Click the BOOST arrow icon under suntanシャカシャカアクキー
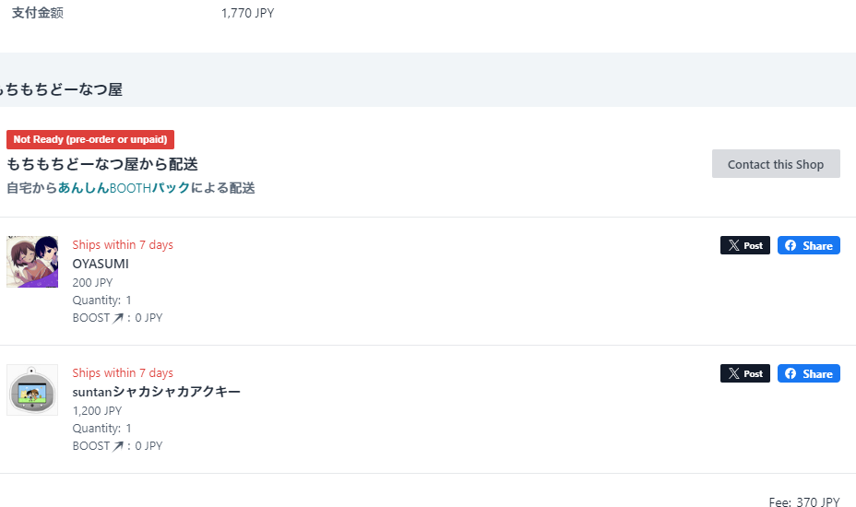The height and width of the screenshot is (507, 856). pos(118,446)
